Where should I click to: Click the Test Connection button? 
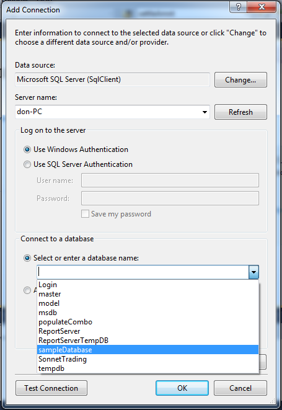point(51,388)
